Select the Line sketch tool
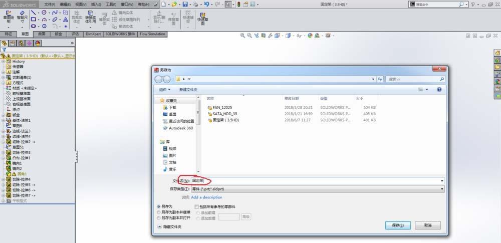The width and height of the screenshot is (501, 243). click(x=33, y=13)
